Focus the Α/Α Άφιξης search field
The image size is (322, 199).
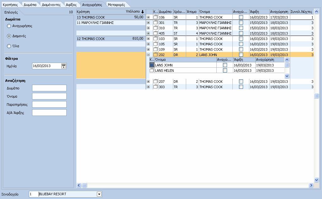click(49, 113)
